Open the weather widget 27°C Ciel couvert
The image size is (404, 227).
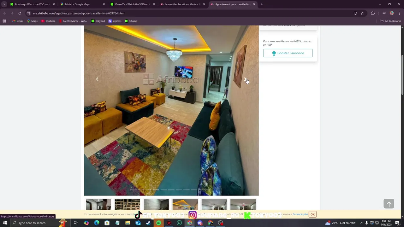click(x=340, y=223)
